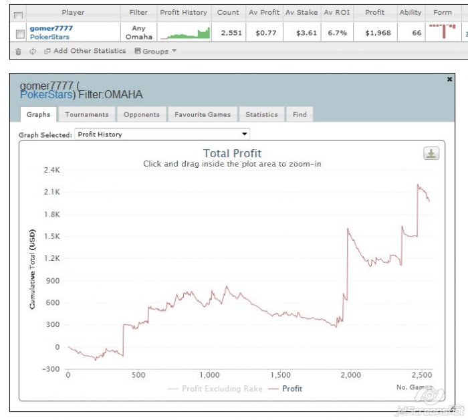This screenshot has height=420, width=468.
Task: Toggle Profit legend series
Action: click(285, 389)
